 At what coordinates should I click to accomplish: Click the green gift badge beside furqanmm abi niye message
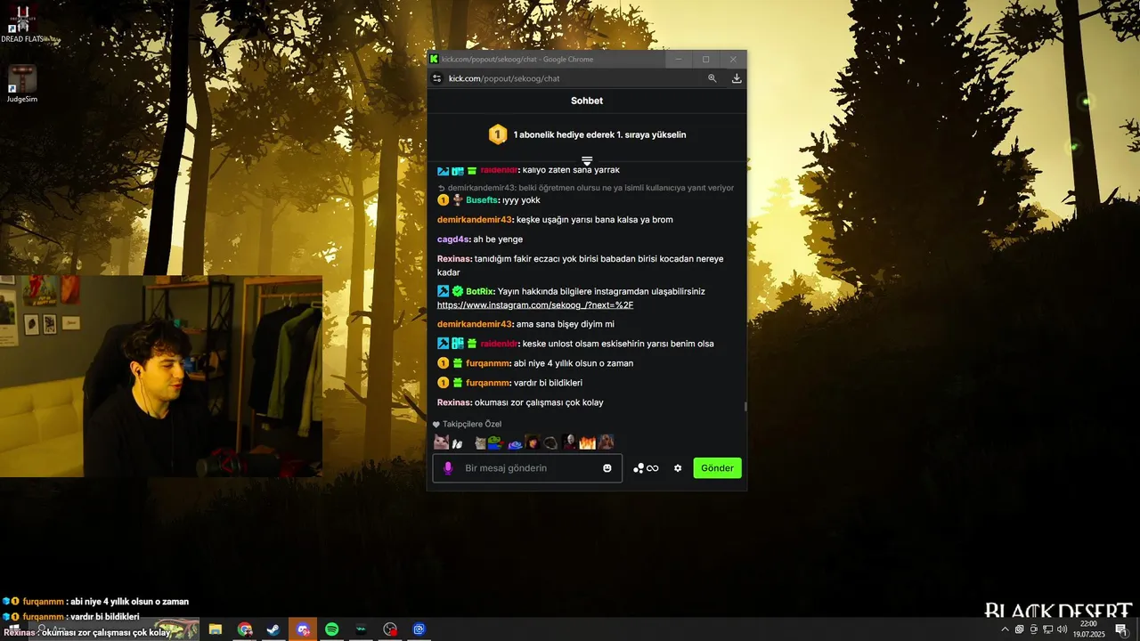coord(457,363)
